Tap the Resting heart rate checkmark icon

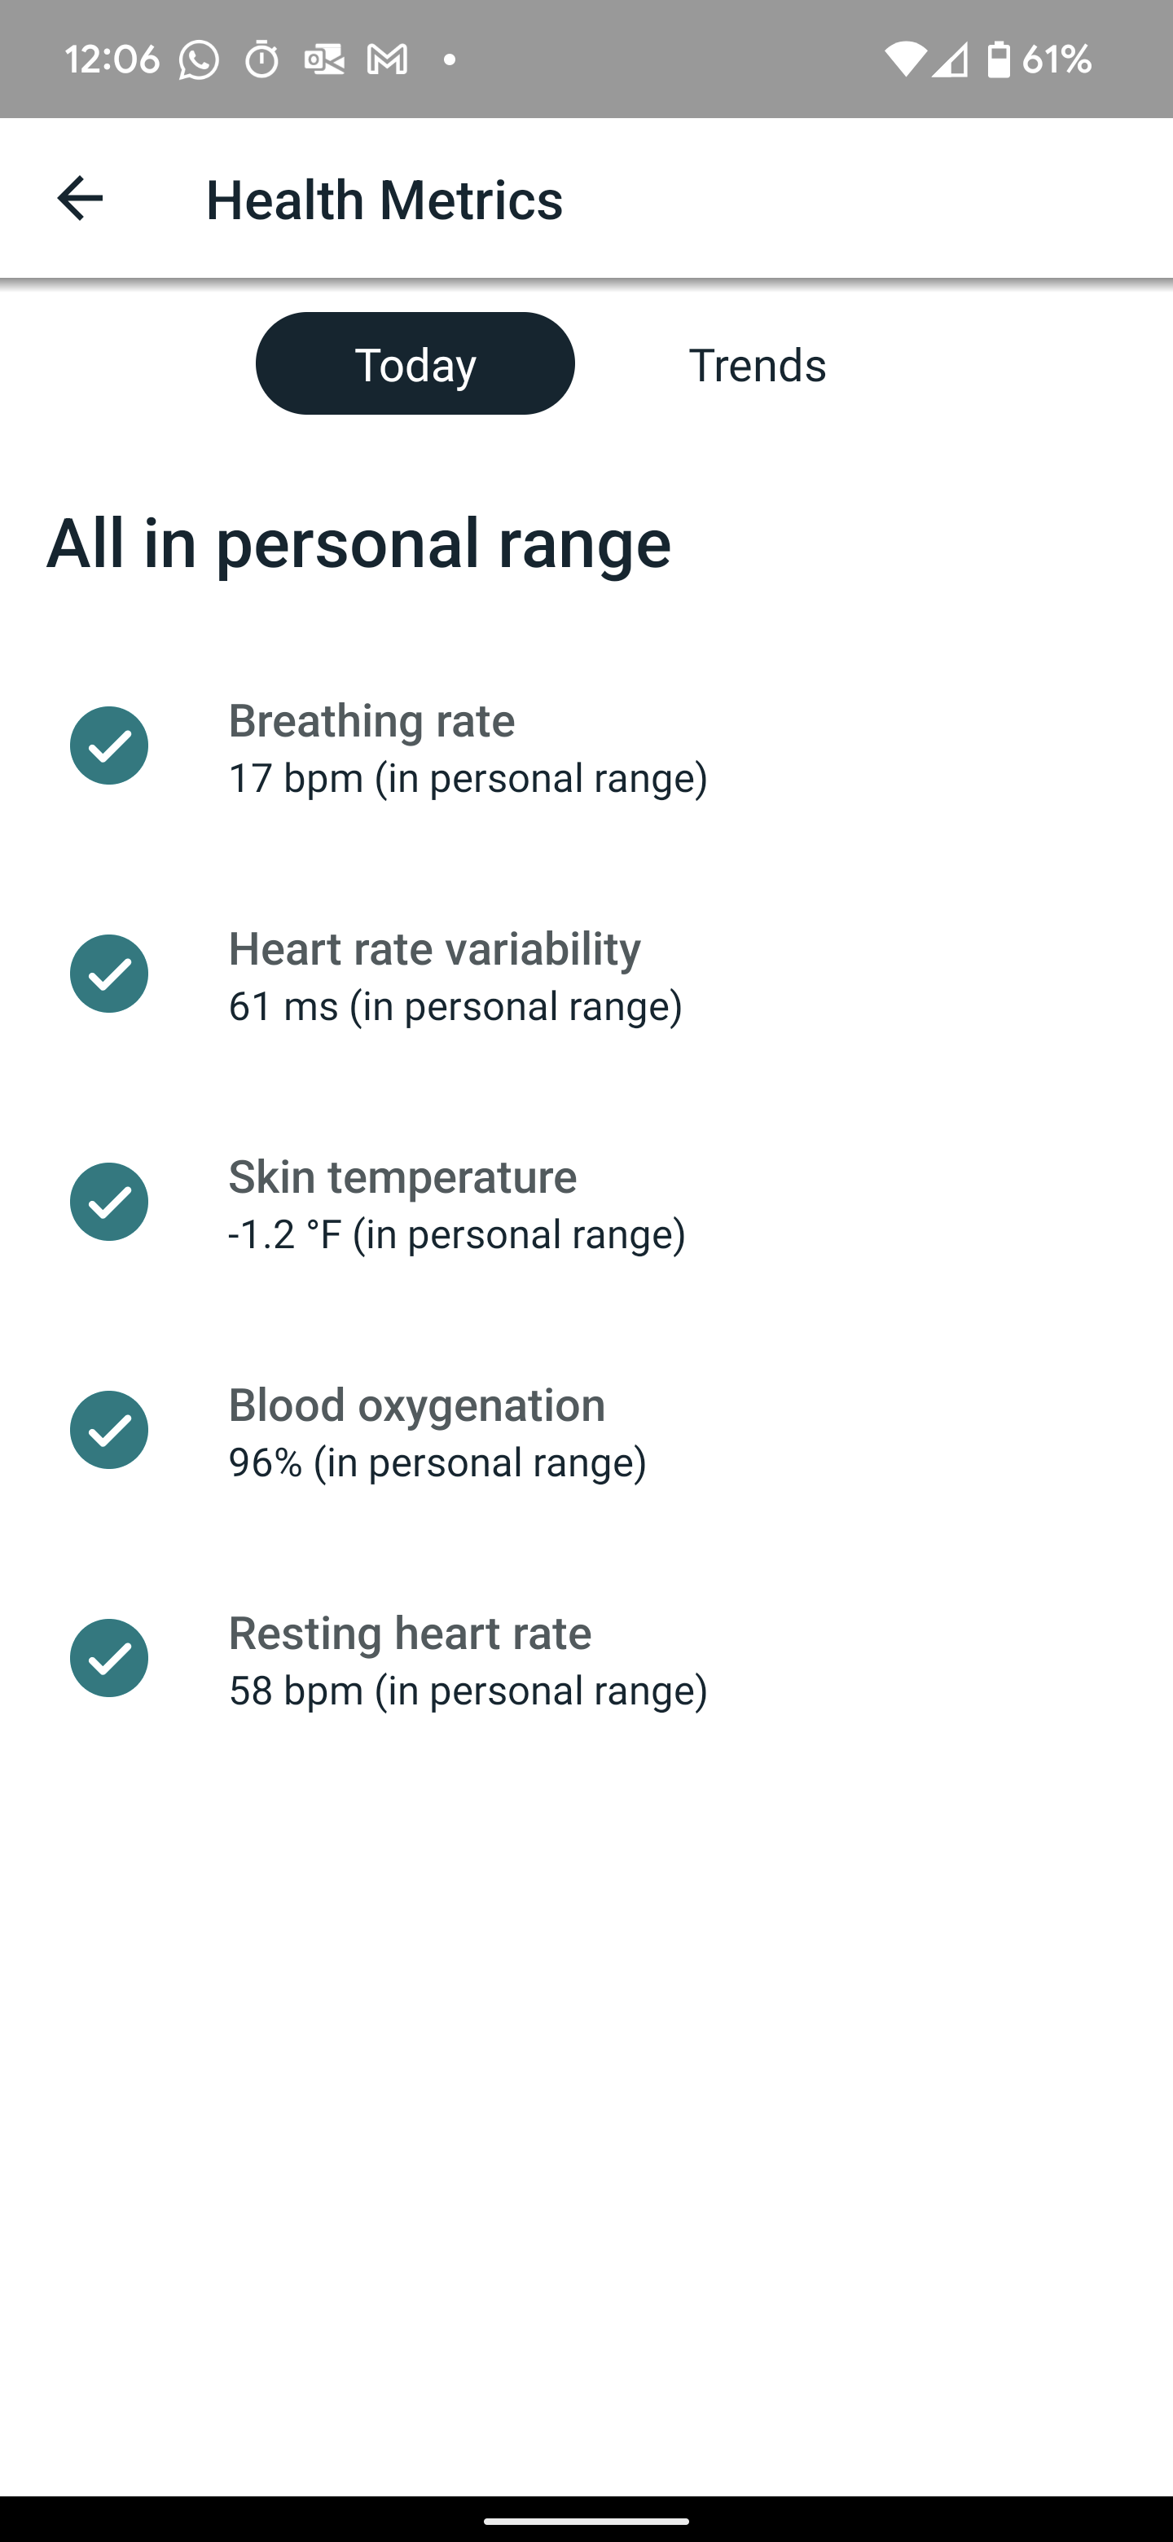[x=109, y=1658]
